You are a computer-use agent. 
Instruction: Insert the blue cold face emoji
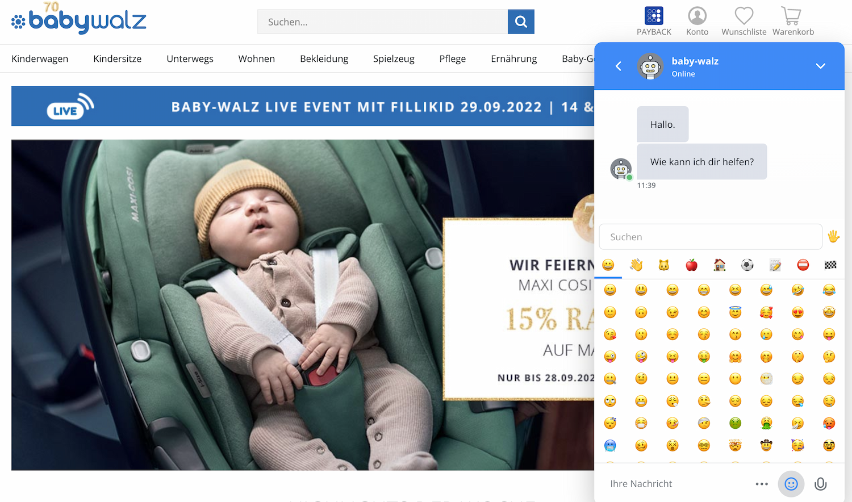point(610,445)
